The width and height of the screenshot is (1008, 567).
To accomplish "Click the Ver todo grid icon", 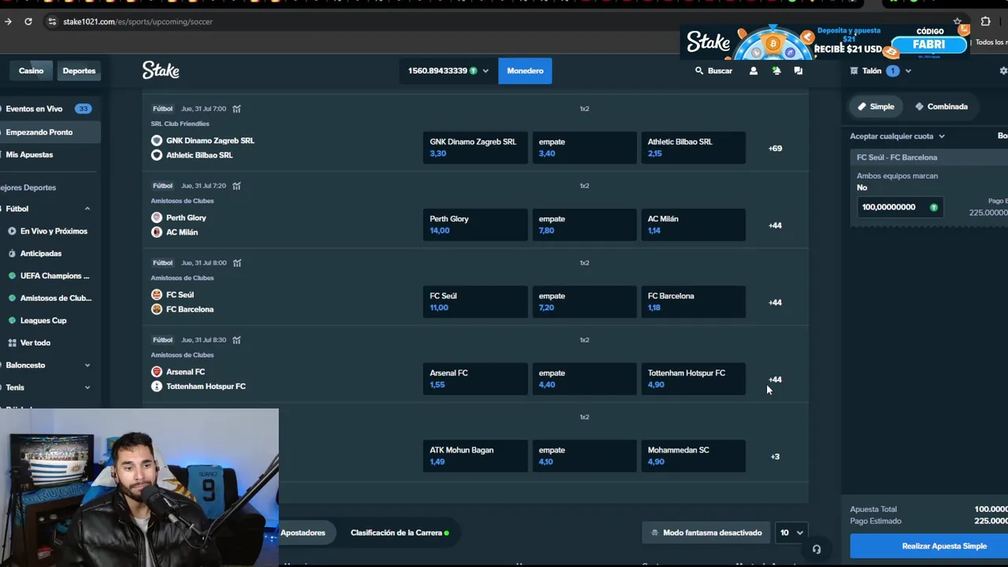I will 12,343.
